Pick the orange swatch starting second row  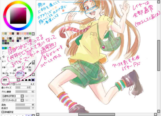pyautogui.click(x=3, y=38)
